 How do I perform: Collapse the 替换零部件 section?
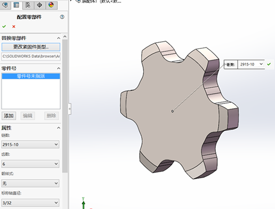(x=59, y=38)
